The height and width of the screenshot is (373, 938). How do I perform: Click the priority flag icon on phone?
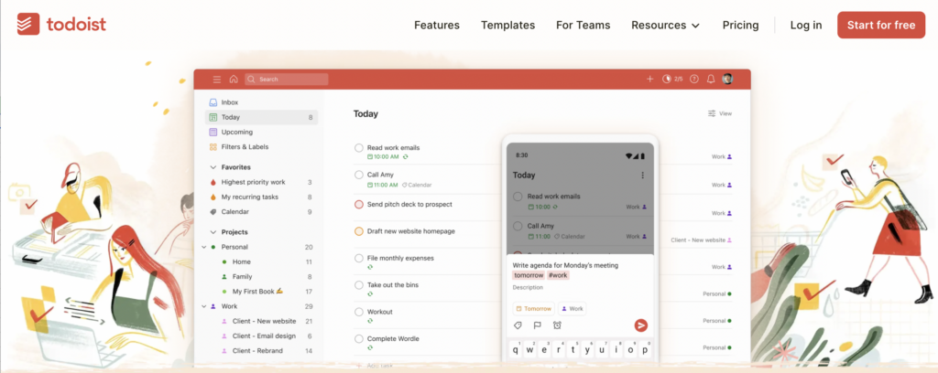537,325
